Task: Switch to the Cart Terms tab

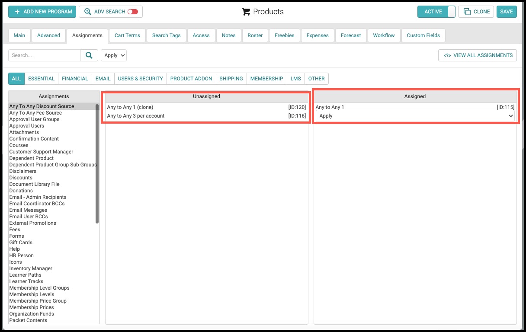Action: click(127, 35)
